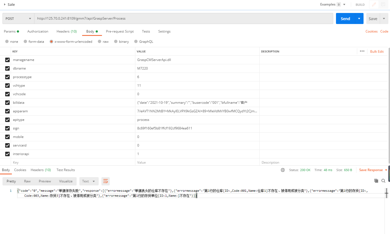Open search in the response body

(383, 181)
